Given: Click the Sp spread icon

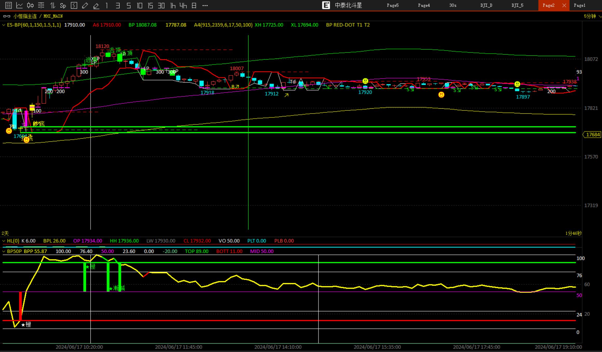Looking at the screenshot, I should tap(63, 5).
